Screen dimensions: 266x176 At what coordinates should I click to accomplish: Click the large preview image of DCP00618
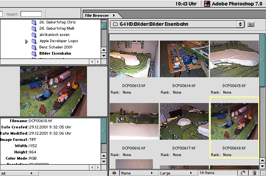coord(53,91)
